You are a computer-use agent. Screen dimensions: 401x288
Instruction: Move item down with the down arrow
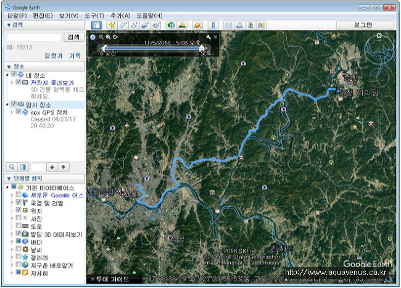coord(64,167)
